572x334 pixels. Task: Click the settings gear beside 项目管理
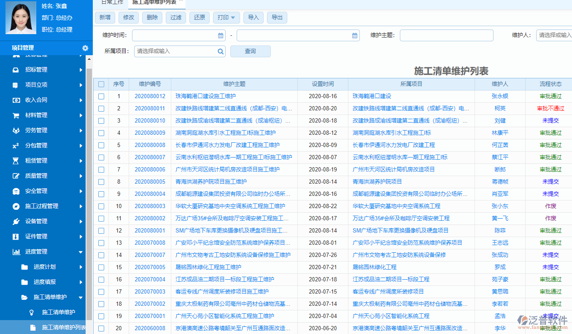click(85, 48)
